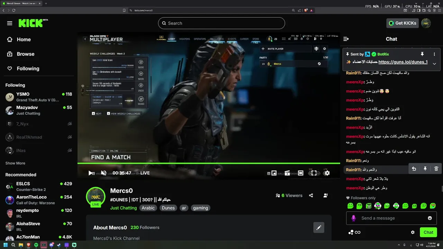Open Steam from the taskbar
The image size is (443, 249).
click(59, 245)
